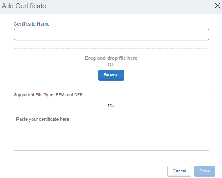
Task: Select the Drag and drop file here text
Action: (x=111, y=58)
